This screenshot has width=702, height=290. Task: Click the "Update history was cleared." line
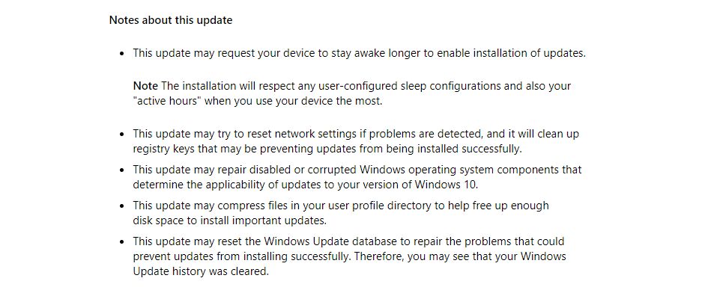[201, 271]
